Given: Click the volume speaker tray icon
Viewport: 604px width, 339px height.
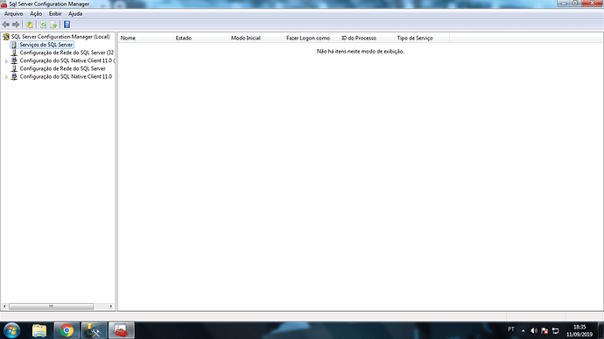Looking at the screenshot, I should 534,330.
